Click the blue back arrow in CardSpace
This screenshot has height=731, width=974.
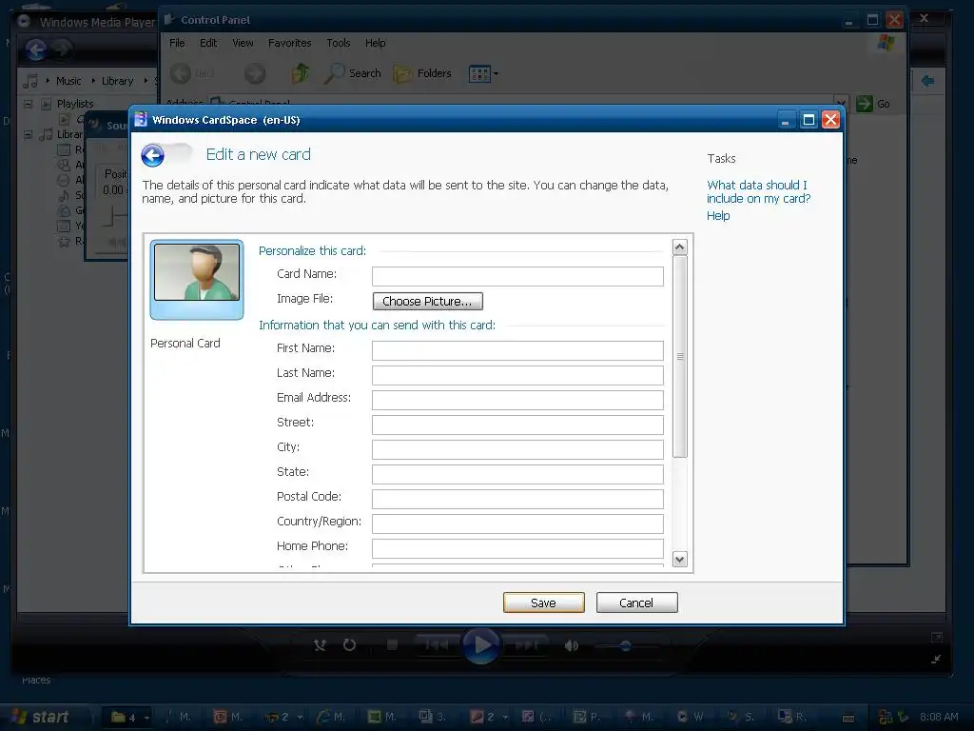click(152, 155)
